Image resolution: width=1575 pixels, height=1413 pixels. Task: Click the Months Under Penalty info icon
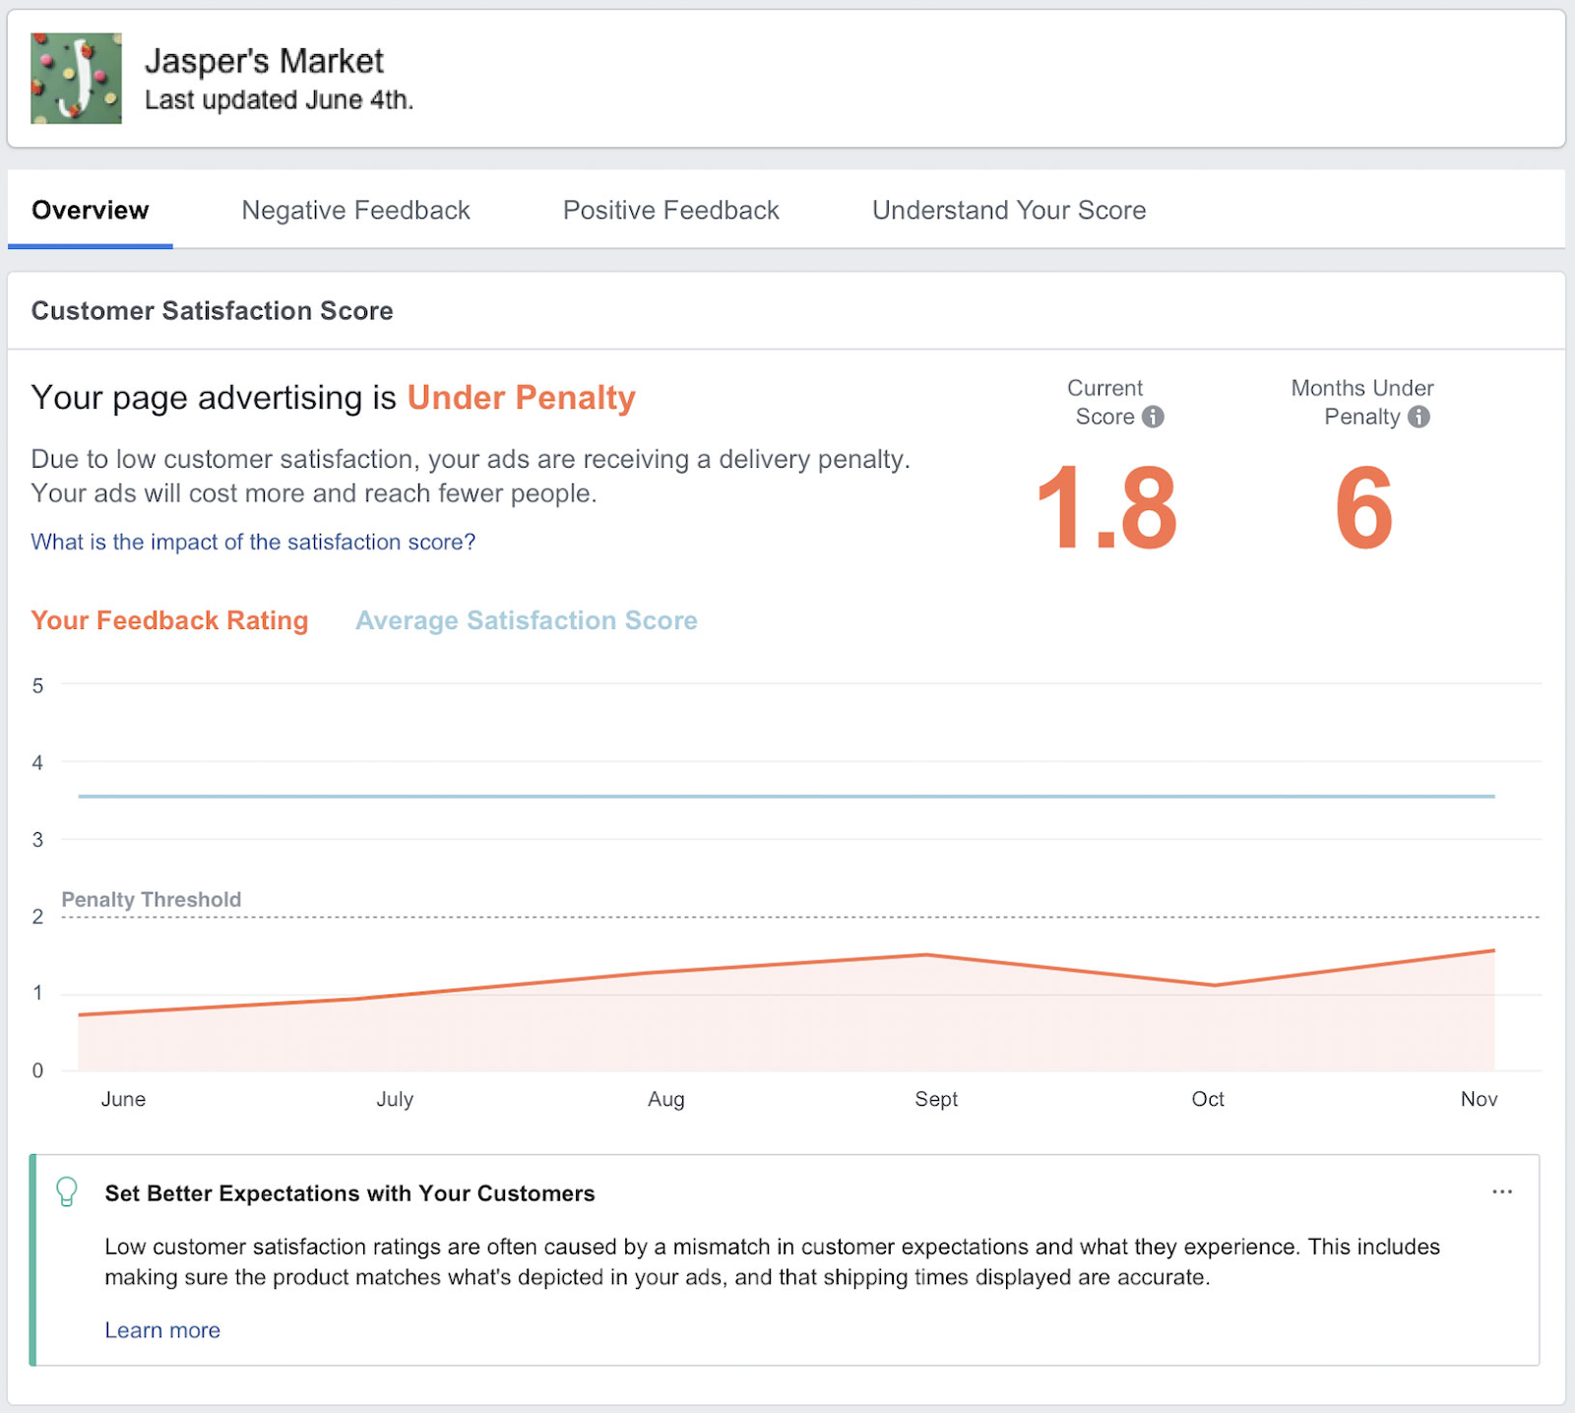(1418, 417)
